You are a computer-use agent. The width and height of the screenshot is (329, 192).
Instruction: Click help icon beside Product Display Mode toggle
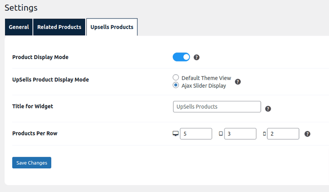coord(197,57)
